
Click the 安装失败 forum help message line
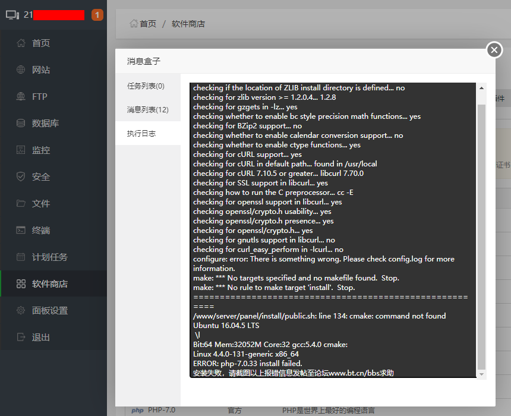point(294,373)
